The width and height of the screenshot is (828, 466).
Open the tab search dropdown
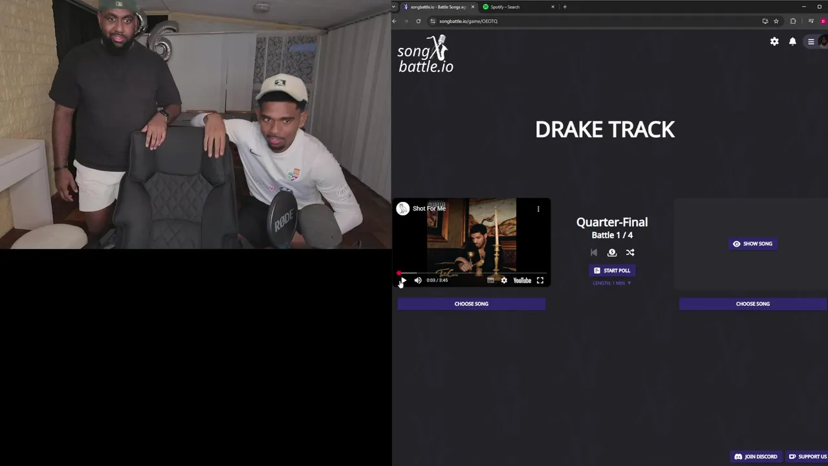tap(394, 6)
